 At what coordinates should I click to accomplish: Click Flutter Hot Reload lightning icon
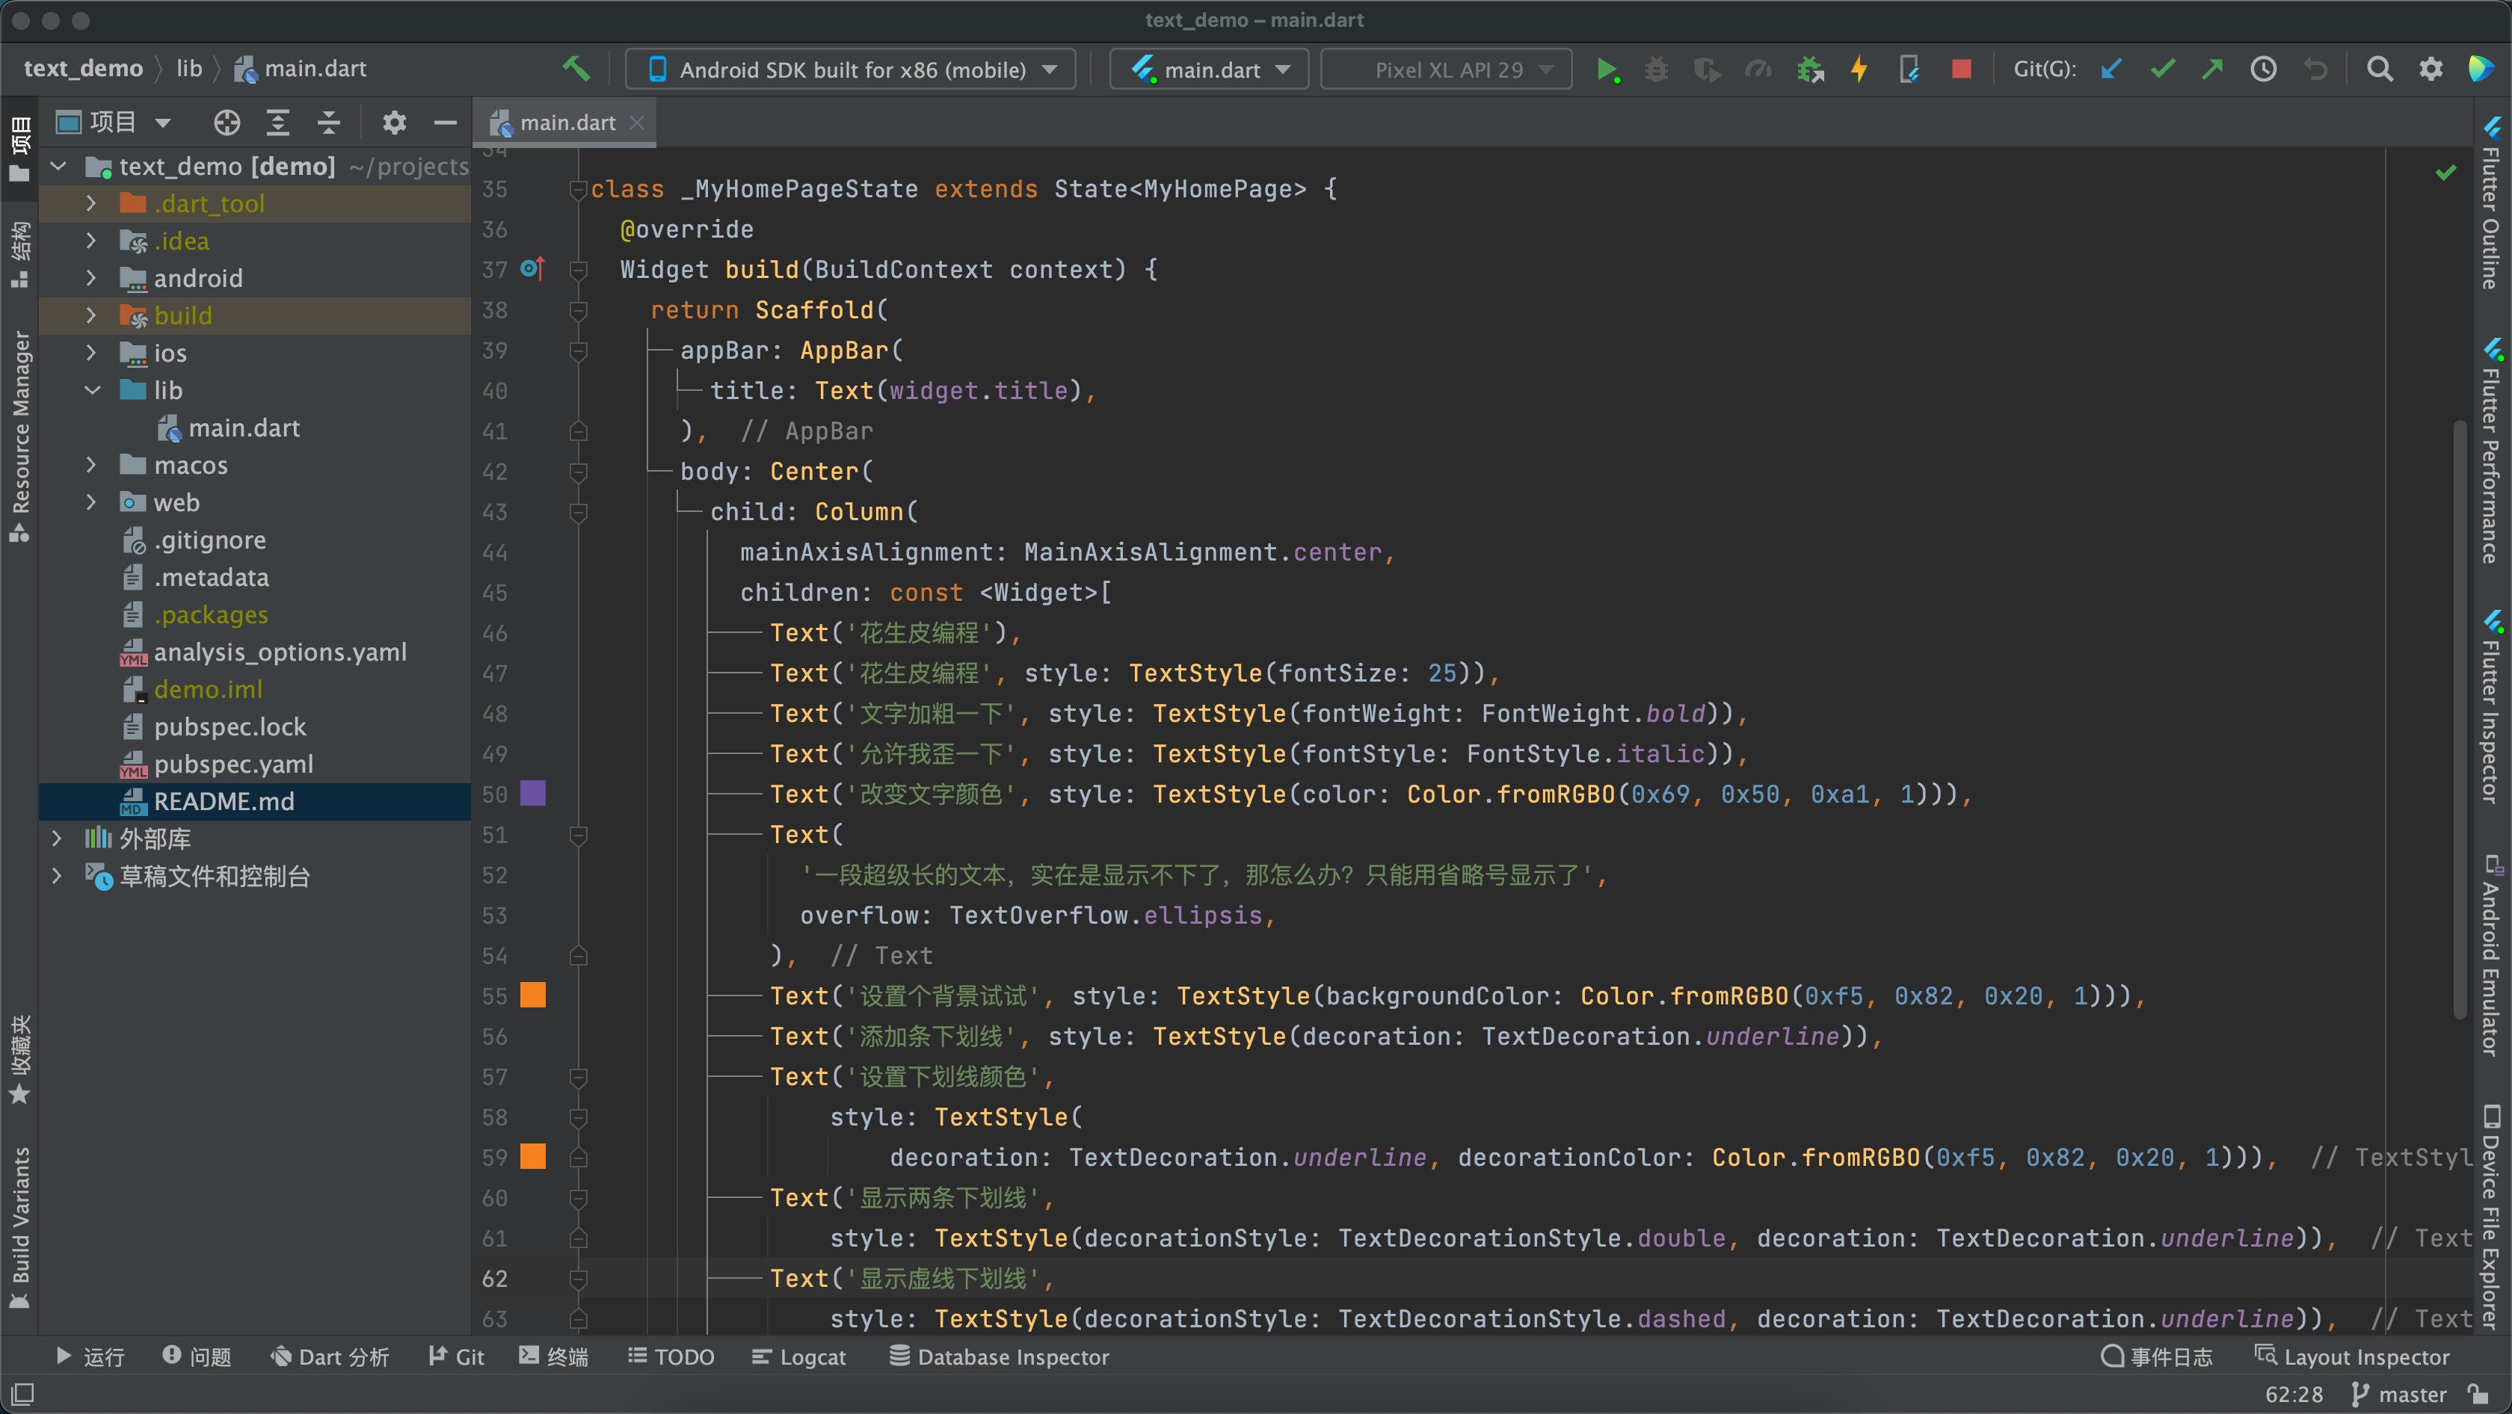(x=1859, y=70)
